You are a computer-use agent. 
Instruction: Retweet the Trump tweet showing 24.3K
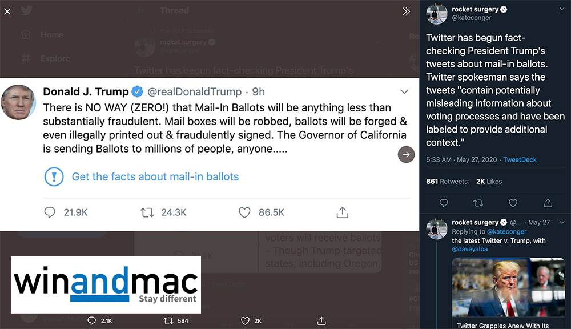(147, 212)
